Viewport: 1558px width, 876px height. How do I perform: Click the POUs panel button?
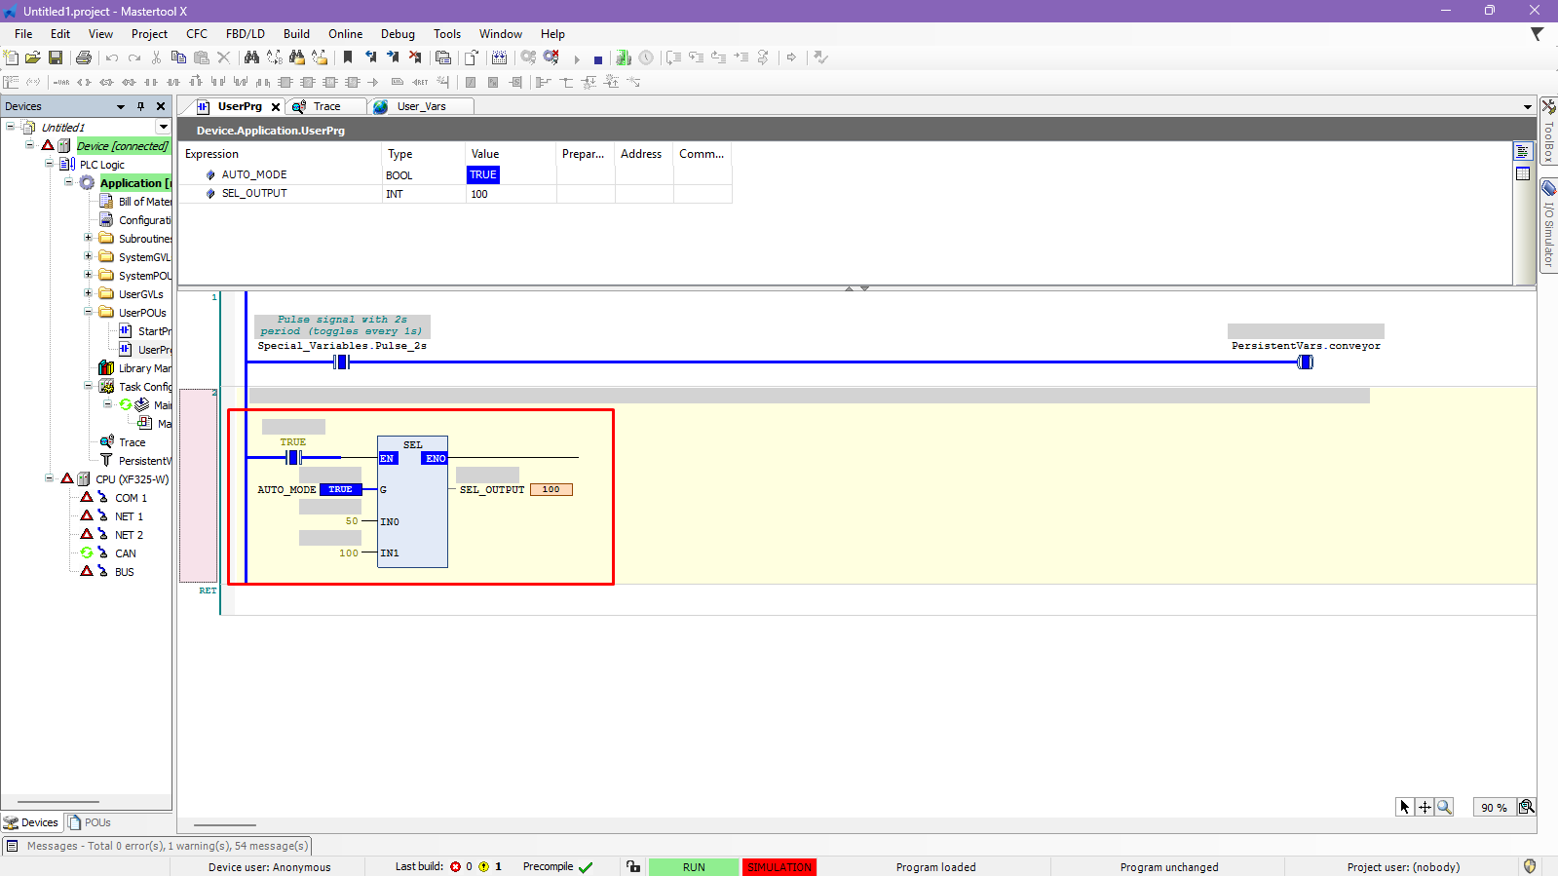pyautogui.click(x=90, y=822)
